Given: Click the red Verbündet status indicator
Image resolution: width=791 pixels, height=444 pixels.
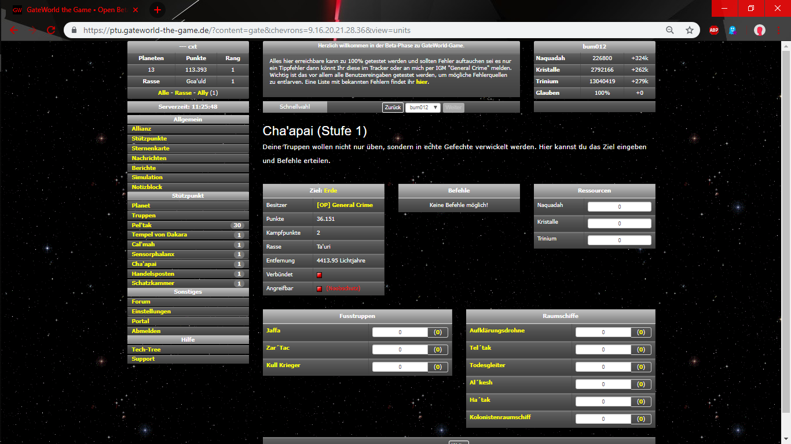Looking at the screenshot, I should click(319, 275).
